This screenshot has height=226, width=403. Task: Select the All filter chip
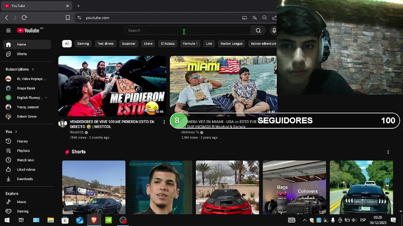pos(67,44)
